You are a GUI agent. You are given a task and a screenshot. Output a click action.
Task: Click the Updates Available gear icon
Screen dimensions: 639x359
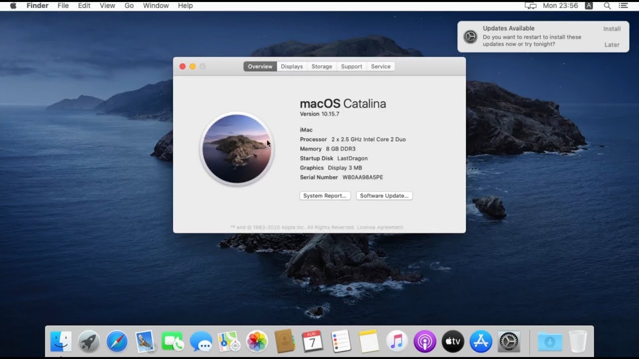(x=470, y=36)
